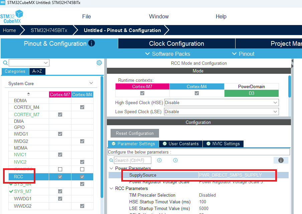This screenshot has height=214, width=302.
Task: Open Low Speed Clock (LSE) dropdown
Action: point(221,112)
